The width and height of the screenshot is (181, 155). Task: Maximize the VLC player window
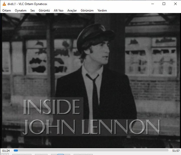164,4
